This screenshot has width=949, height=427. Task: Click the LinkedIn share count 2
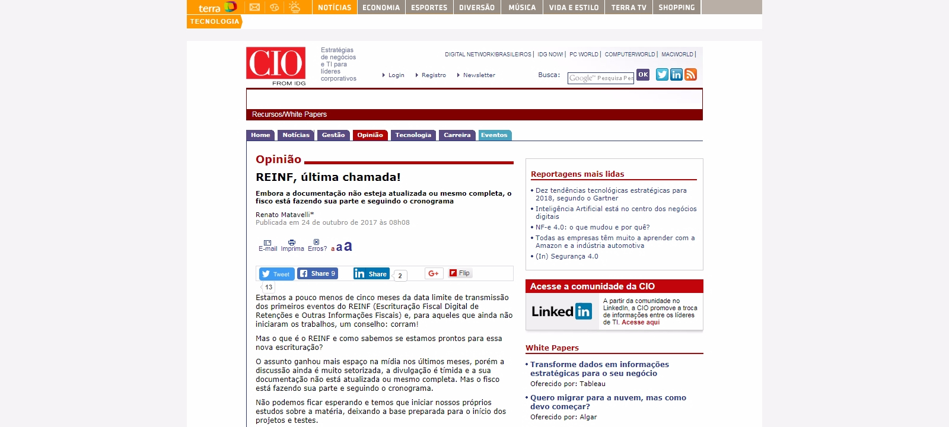400,276
